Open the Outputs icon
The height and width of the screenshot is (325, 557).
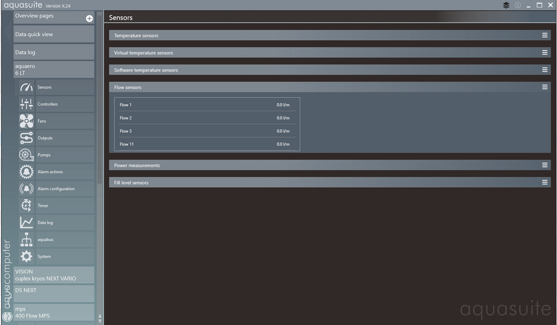(x=26, y=138)
